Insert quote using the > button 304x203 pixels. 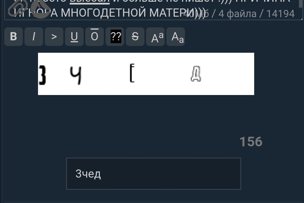pyautogui.click(x=54, y=37)
